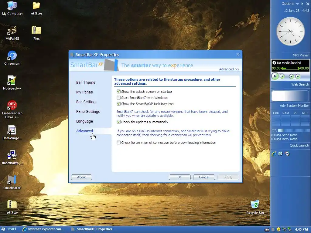Disable Check for updates automatically
Image resolution: width=311 pixels, height=233 pixels.
[118, 122]
